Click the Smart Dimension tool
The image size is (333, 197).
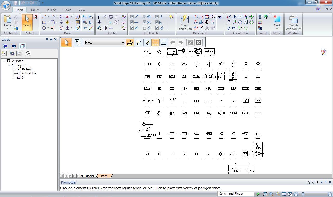click(184, 22)
